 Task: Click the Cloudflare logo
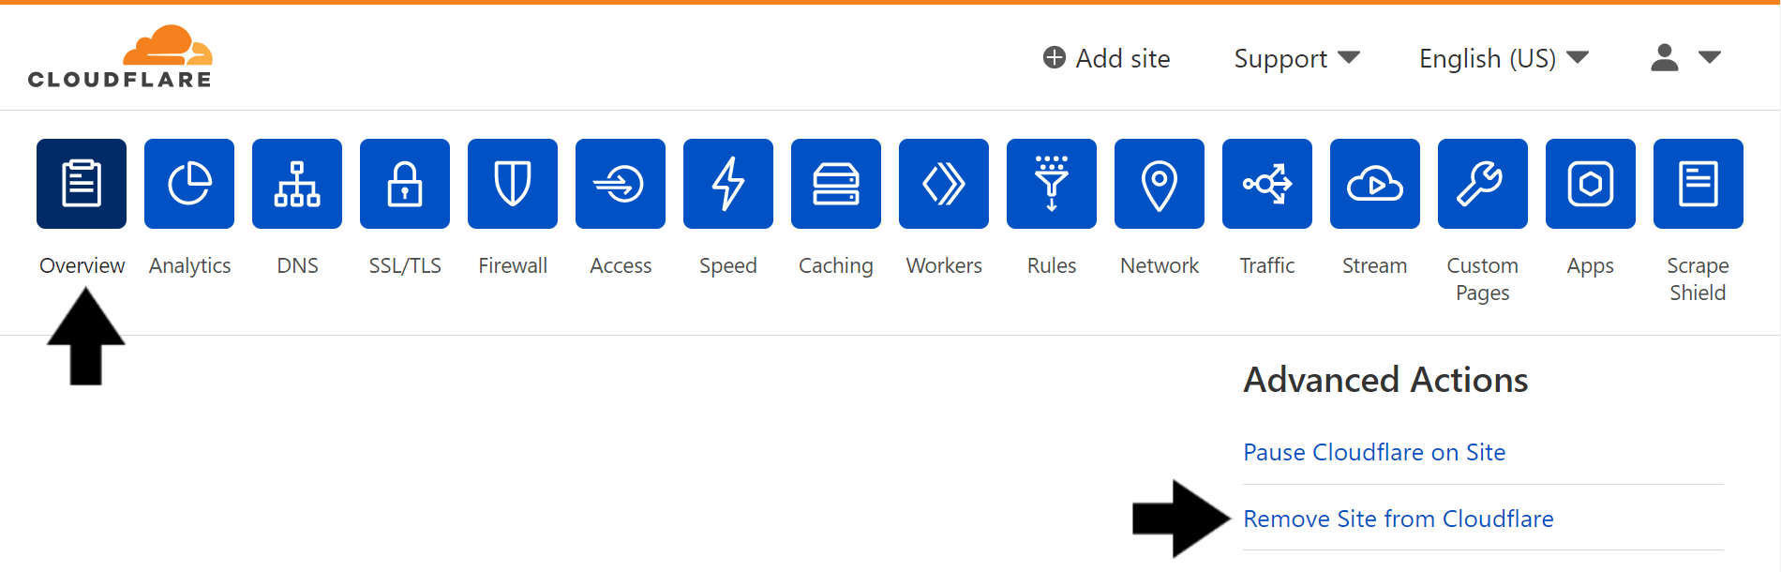pyautogui.click(x=120, y=57)
